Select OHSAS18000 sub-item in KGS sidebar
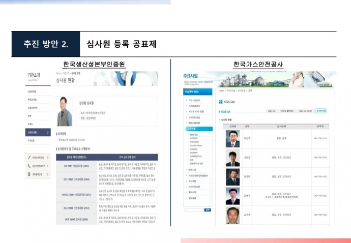351x243 pixels. [x=196, y=145]
